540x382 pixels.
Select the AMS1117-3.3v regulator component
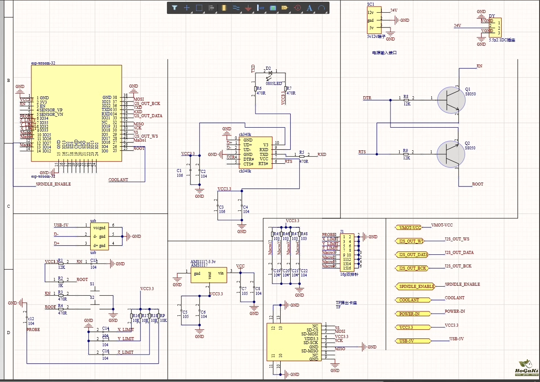coord(209,275)
